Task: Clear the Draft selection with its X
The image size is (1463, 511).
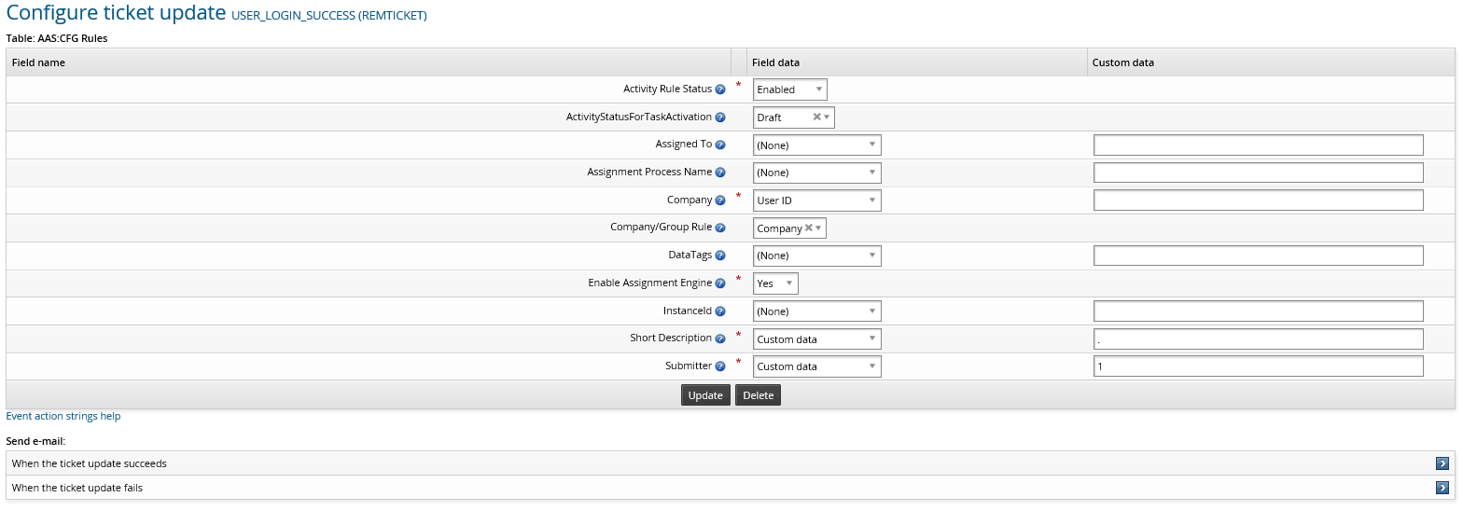Action: pyautogui.click(x=816, y=117)
